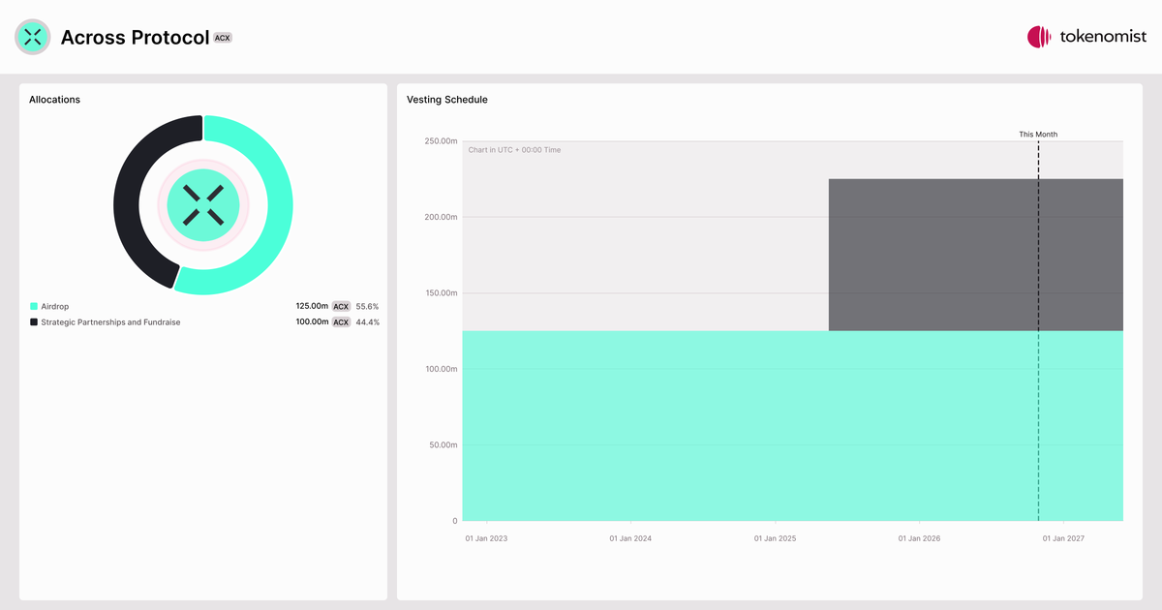Image resolution: width=1162 pixels, height=610 pixels.
Task: Click the This Month dashed marker label
Action: (x=1038, y=135)
